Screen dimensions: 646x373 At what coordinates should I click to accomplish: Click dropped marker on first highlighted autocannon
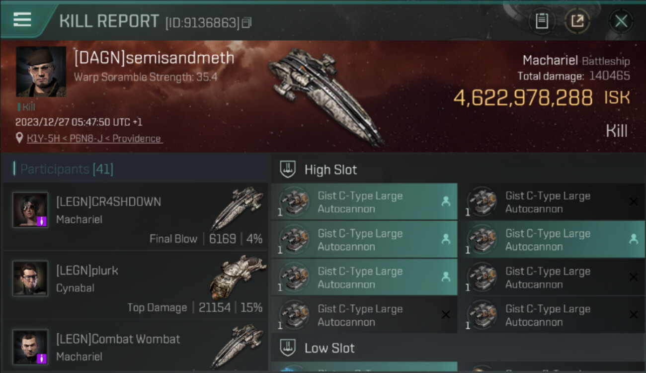(446, 201)
